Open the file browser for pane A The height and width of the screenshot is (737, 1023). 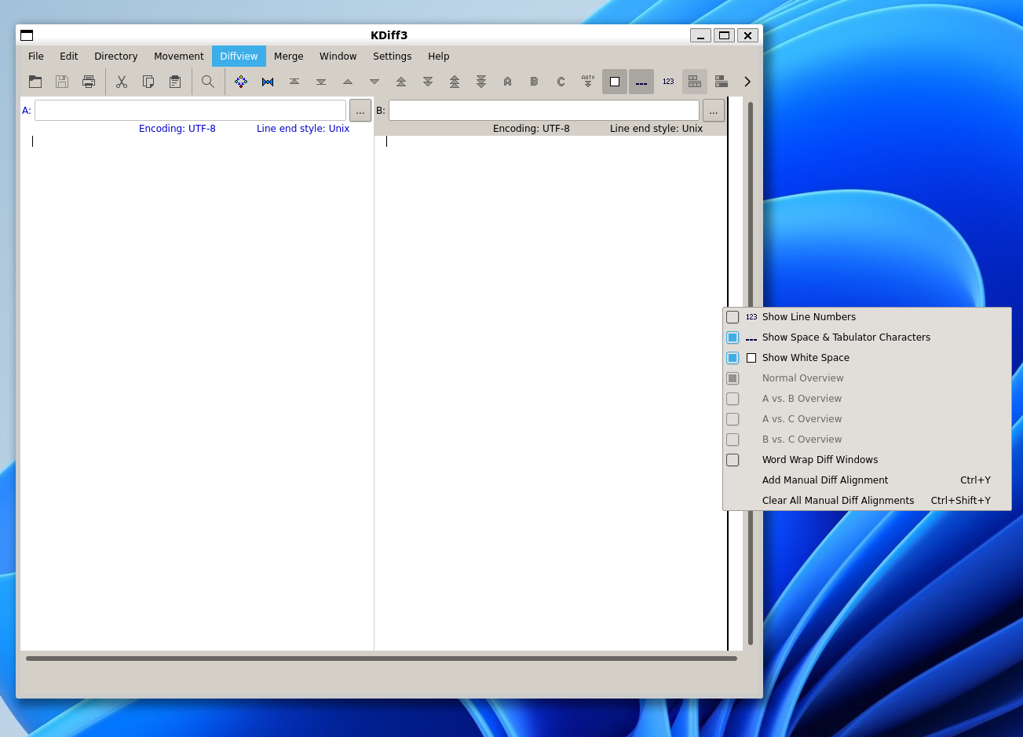click(360, 110)
